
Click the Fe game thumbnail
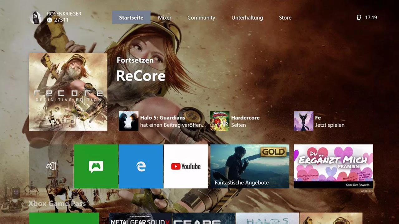(303, 121)
